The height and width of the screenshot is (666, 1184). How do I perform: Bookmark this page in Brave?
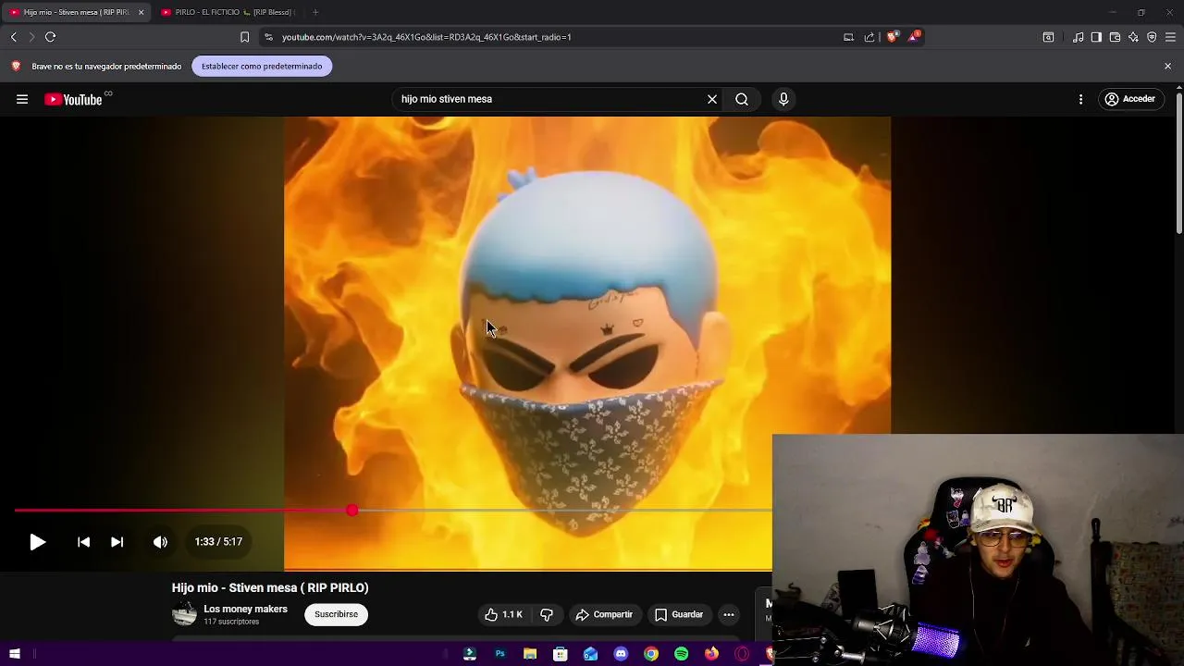pyautogui.click(x=244, y=37)
